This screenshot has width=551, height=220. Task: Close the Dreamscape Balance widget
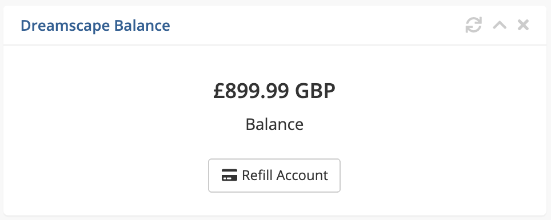point(523,25)
